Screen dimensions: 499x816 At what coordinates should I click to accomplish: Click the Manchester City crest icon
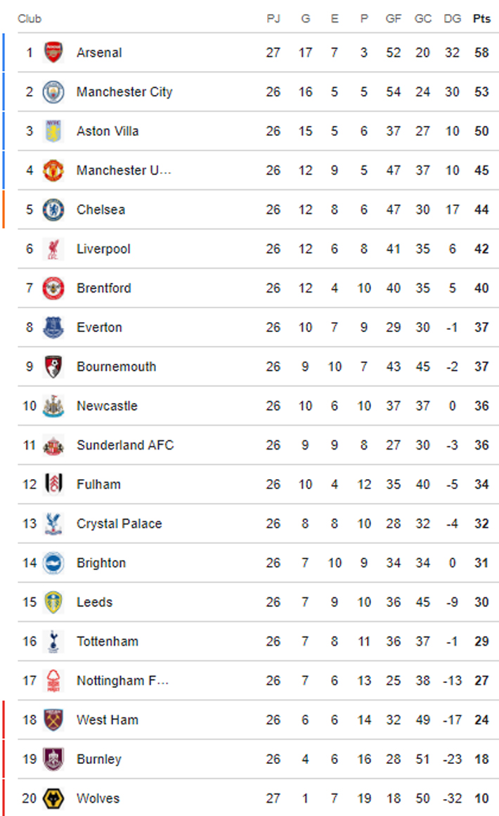53,91
